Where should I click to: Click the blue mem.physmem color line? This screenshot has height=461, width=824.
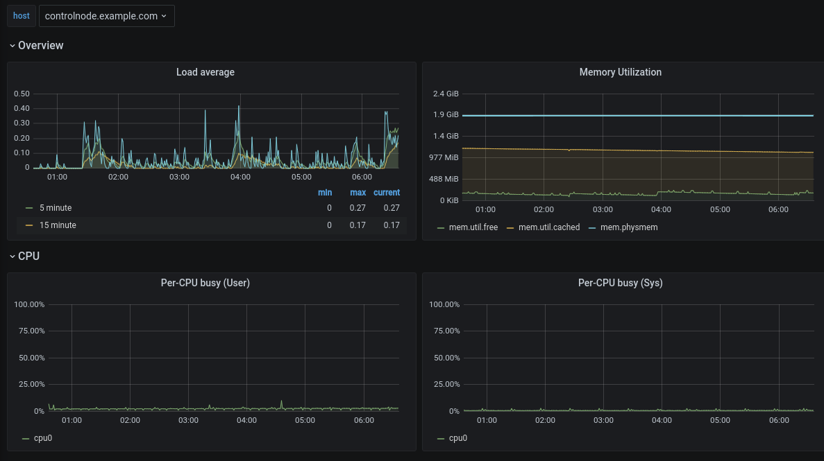point(593,227)
